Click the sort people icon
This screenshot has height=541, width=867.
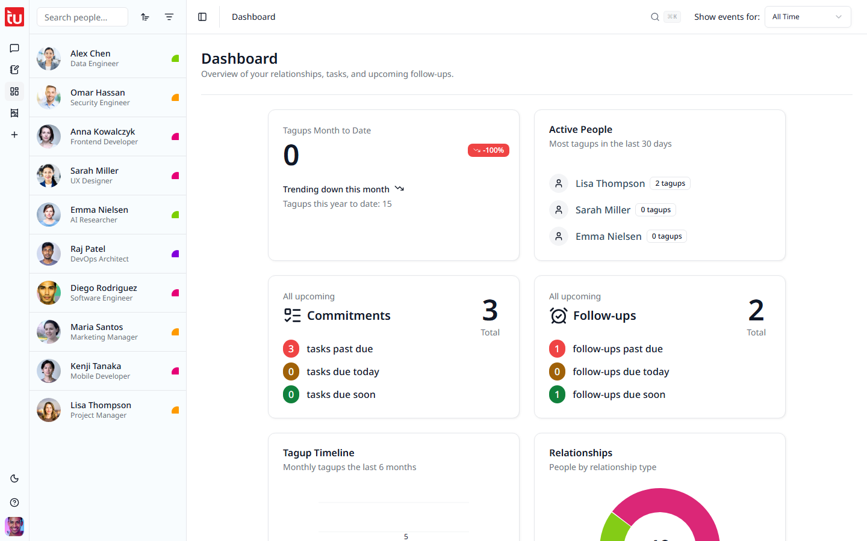pyautogui.click(x=145, y=17)
